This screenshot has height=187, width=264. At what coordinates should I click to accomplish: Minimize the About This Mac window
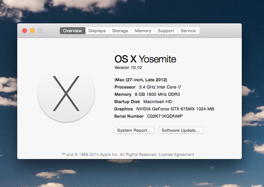point(32,31)
